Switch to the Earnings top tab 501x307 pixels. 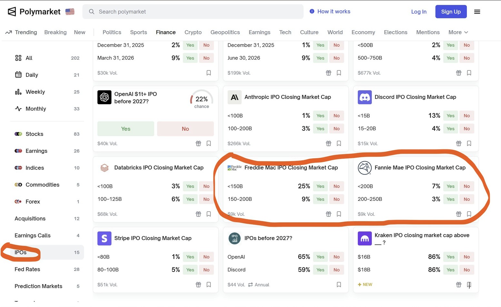coord(260,32)
